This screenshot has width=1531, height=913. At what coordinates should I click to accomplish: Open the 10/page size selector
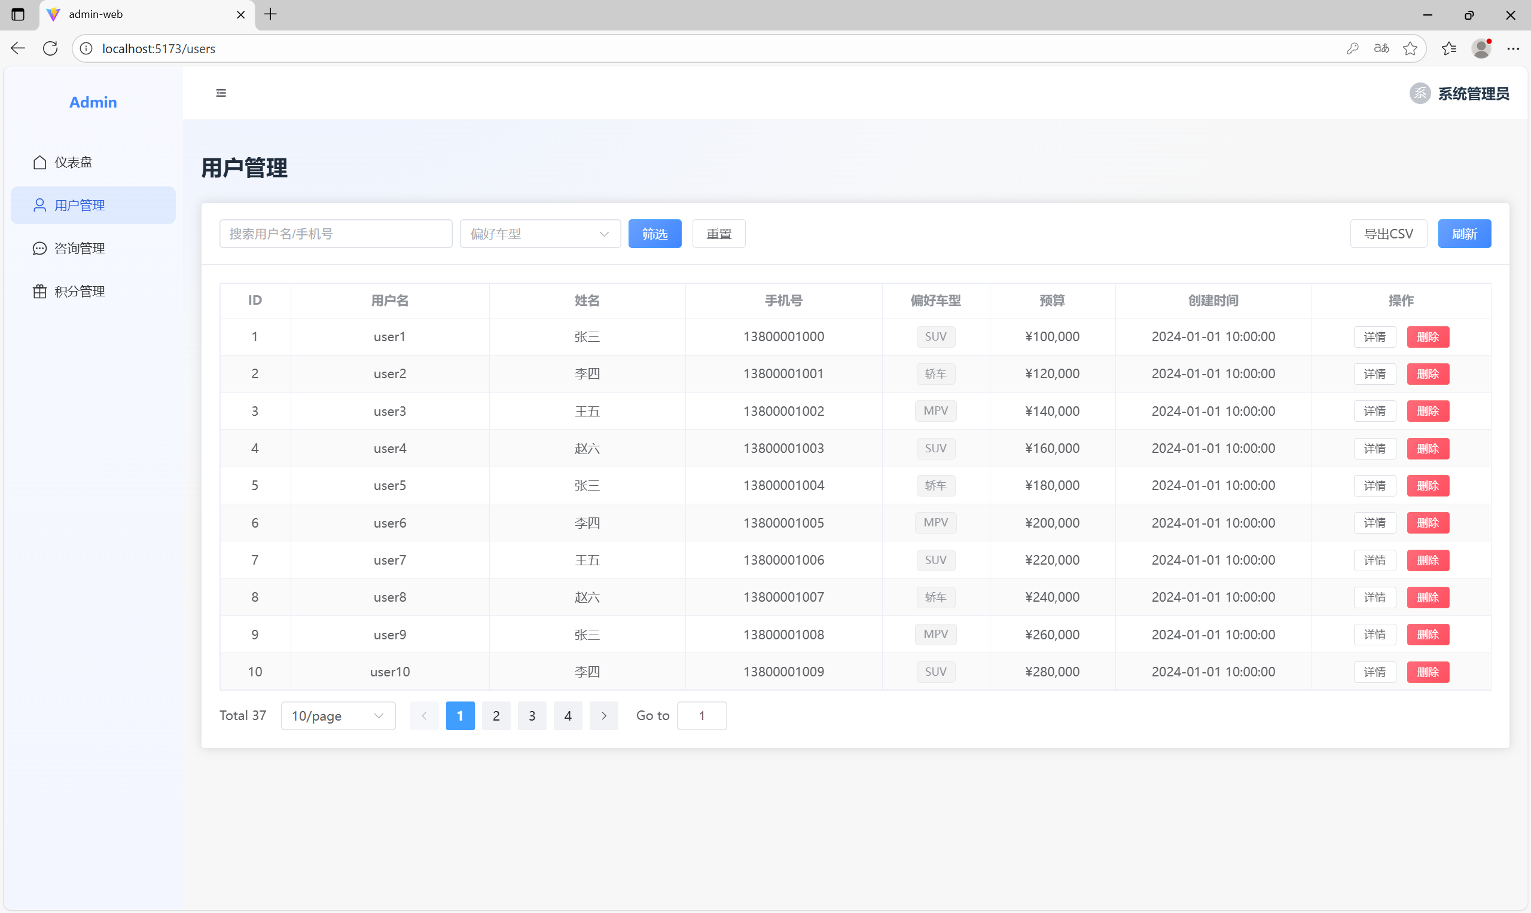pos(337,715)
